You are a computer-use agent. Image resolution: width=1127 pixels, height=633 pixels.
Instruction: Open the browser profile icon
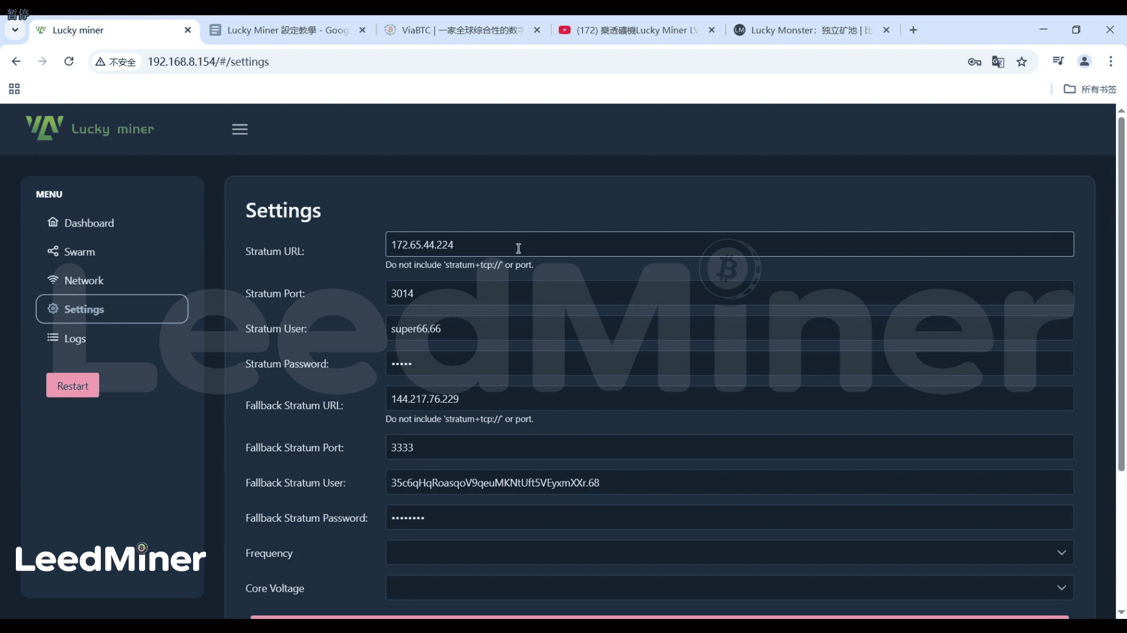coord(1085,61)
